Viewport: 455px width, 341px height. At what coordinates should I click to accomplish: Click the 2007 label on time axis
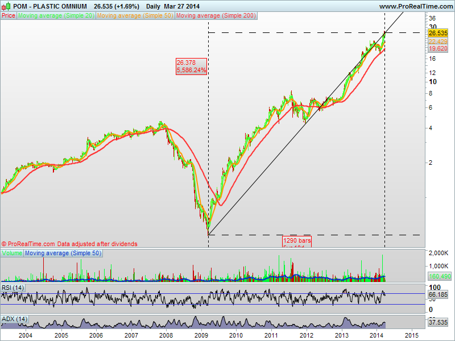[x=131, y=335]
